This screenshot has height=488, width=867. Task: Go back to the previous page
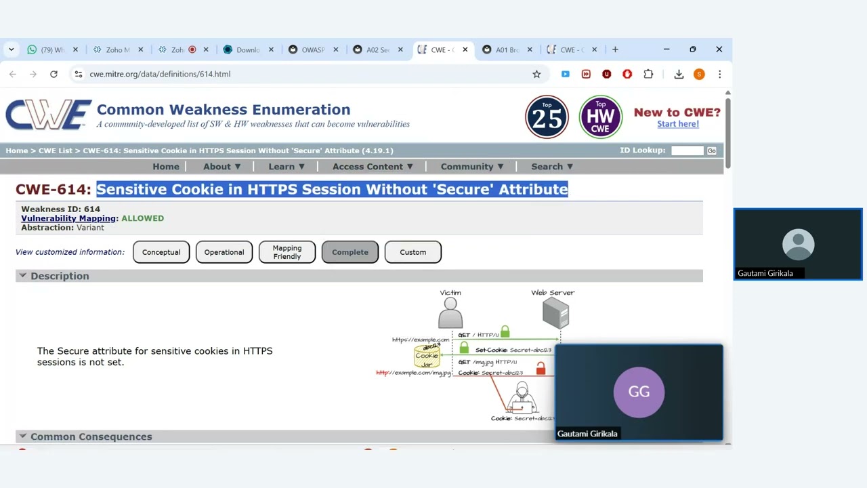coord(13,74)
